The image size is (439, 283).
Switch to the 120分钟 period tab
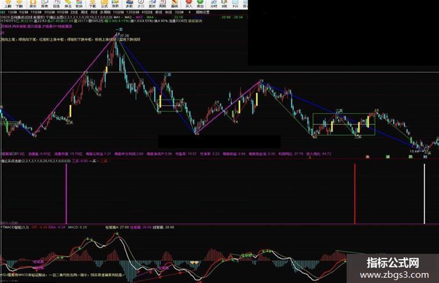tap(132, 13)
